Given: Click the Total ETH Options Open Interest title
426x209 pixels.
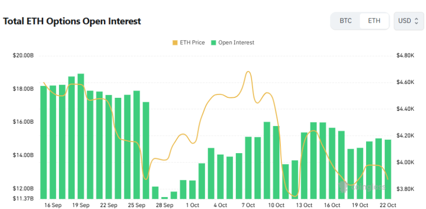Looking at the screenshot, I should 72,21.
